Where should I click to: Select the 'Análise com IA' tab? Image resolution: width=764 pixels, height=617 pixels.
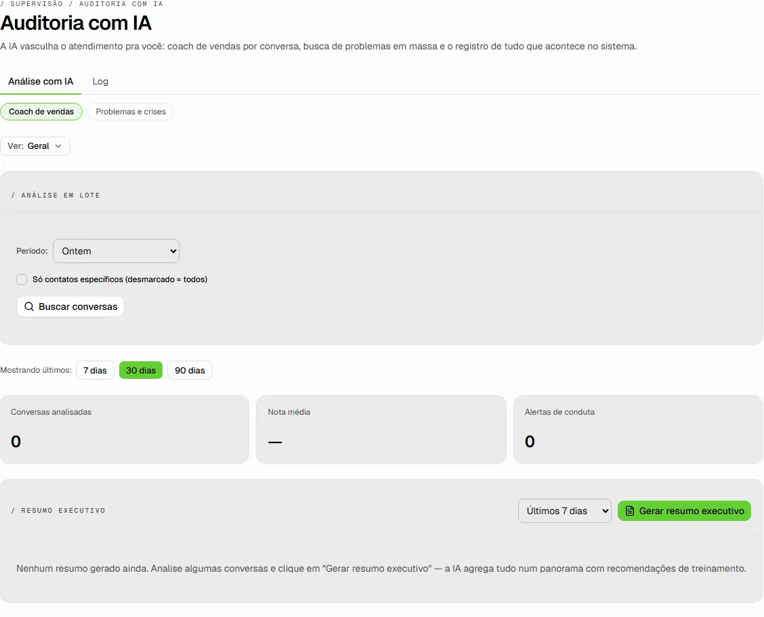pyautogui.click(x=41, y=81)
